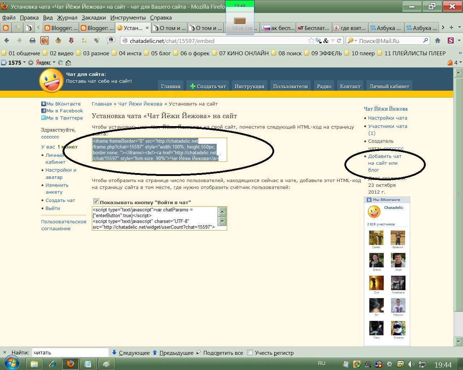Show more bookmarks toolbar chevron
The width and height of the screenshot is (463, 370).
tap(460, 53)
